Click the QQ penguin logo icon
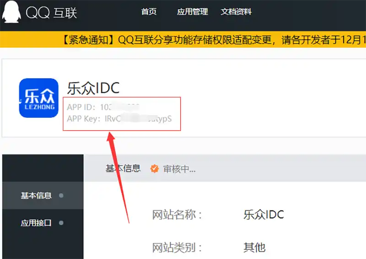The image size is (366, 259). click(x=11, y=12)
